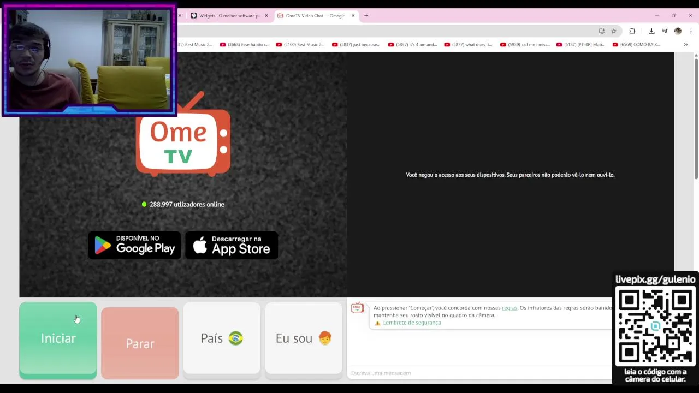This screenshot has width=699, height=393.
Task: Open the browser extensions puzzle icon
Action: 632,31
